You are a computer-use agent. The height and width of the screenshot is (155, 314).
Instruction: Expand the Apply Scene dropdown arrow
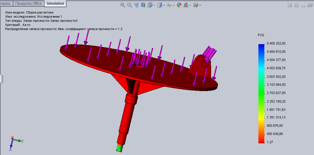coord(190,5)
